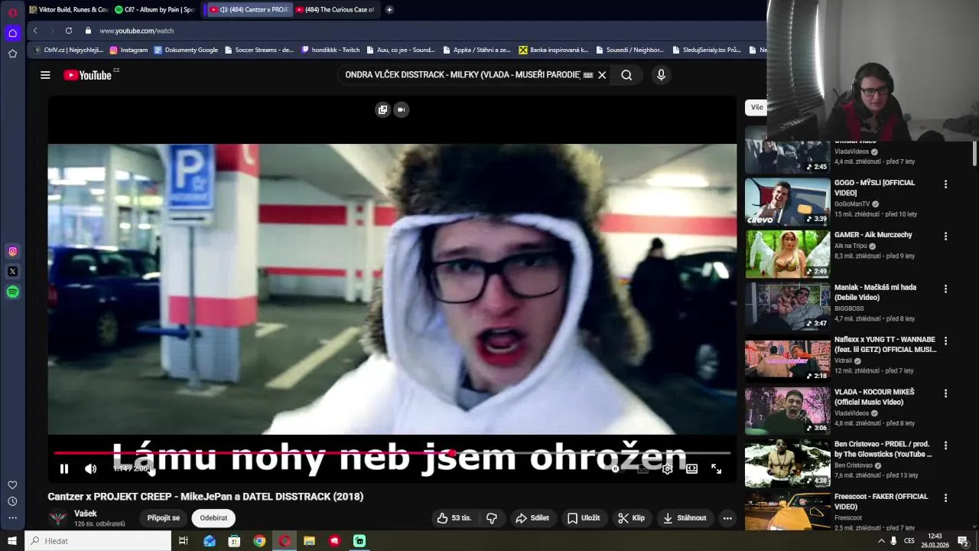The height and width of the screenshot is (551, 979).
Task: Dislike the video
Action: (492, 518)
